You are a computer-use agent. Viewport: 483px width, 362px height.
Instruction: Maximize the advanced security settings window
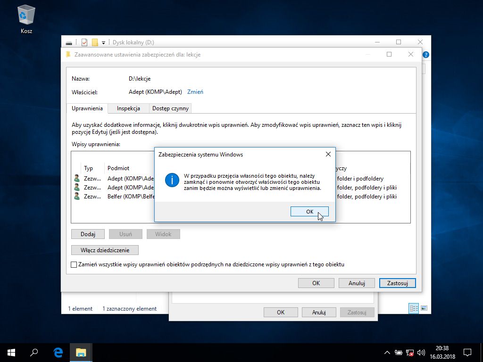[x=389, y=54]
